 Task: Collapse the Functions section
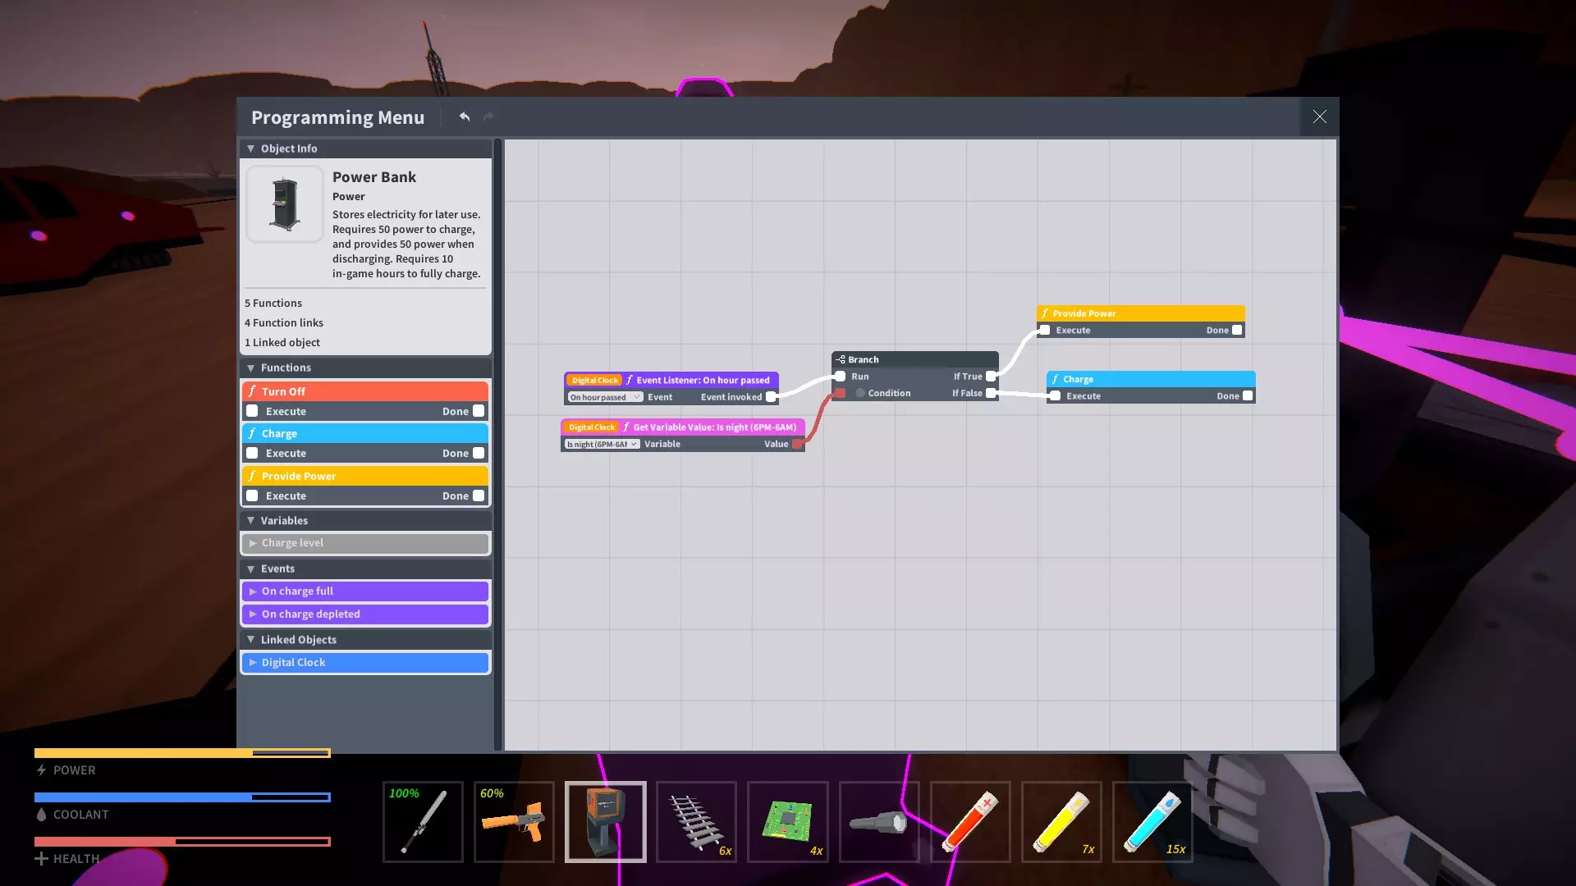pyautogui.click(x=251, y=368)
